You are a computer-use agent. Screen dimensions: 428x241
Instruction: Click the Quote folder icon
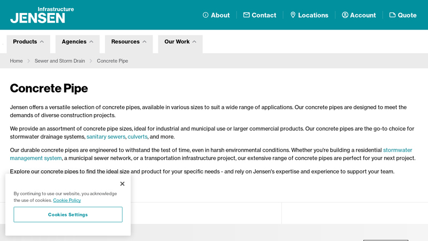[x=392, y=15]
